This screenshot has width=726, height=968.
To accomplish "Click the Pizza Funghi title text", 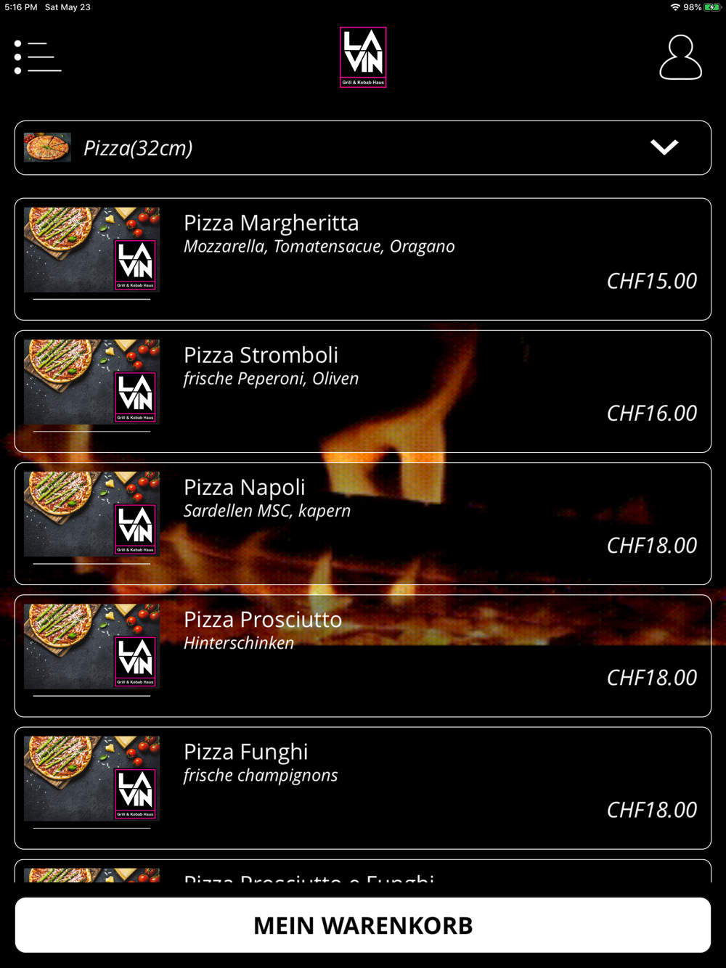I will [246, 752].
